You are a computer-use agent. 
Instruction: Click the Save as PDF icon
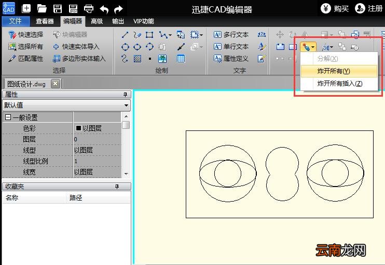pos(73,9)
